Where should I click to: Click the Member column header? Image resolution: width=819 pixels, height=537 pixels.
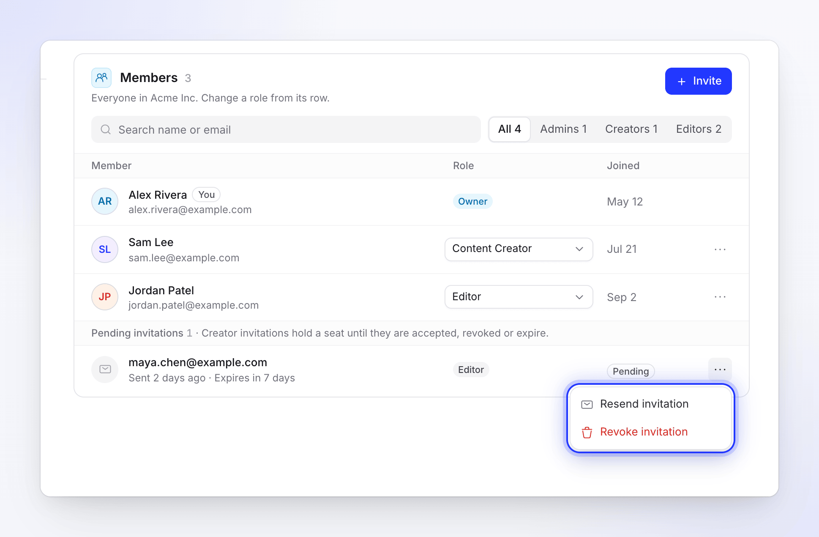112,166
